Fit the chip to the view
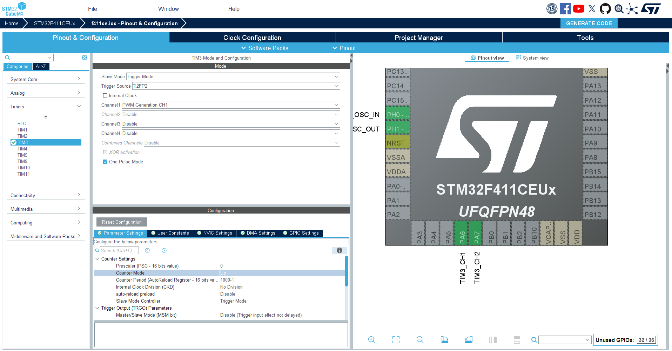Screen dimensions: 672x351 (x=396, y=340)
